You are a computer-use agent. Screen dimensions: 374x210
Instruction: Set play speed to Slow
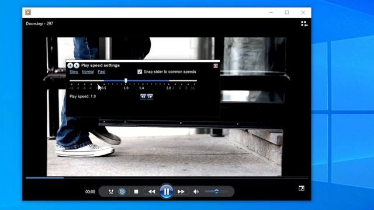click(x=74, y=72)
